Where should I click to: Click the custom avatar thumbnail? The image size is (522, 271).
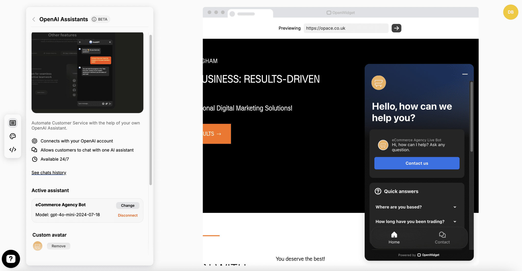[x=37, y=246]
